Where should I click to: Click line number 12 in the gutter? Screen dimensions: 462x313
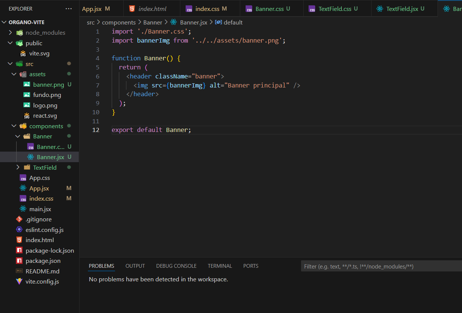(96, 130)
